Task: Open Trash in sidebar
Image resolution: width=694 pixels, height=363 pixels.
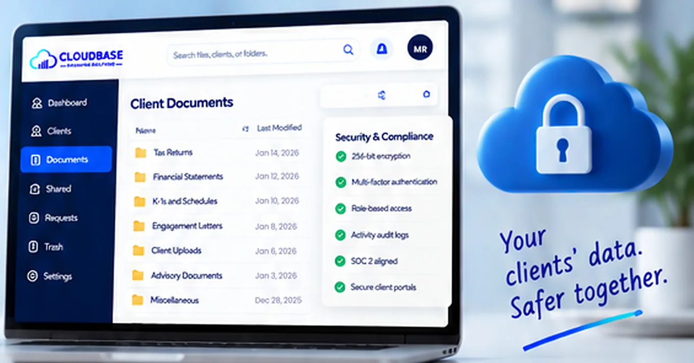Action: click(54, 247)
